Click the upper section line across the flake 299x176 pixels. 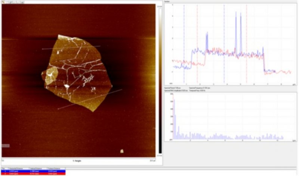click(x=71, y=47)
